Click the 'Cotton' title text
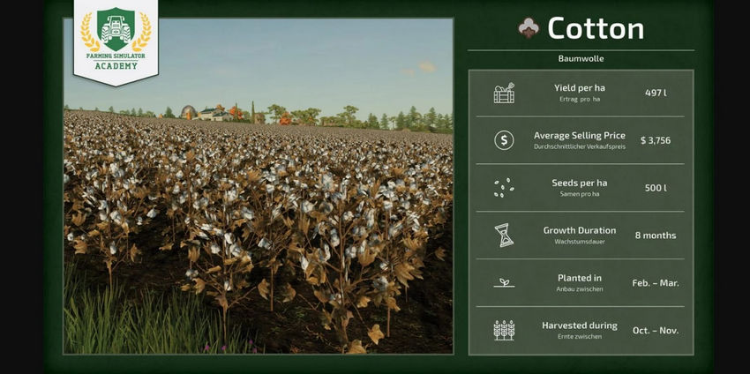Image resolution: width=750 pixels, height=374 pixels. click(x=596, y=28)
